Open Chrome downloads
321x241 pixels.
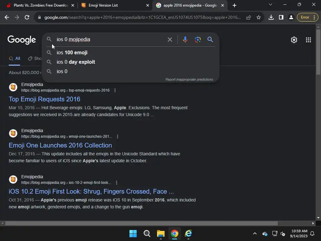tap(271, 18)
